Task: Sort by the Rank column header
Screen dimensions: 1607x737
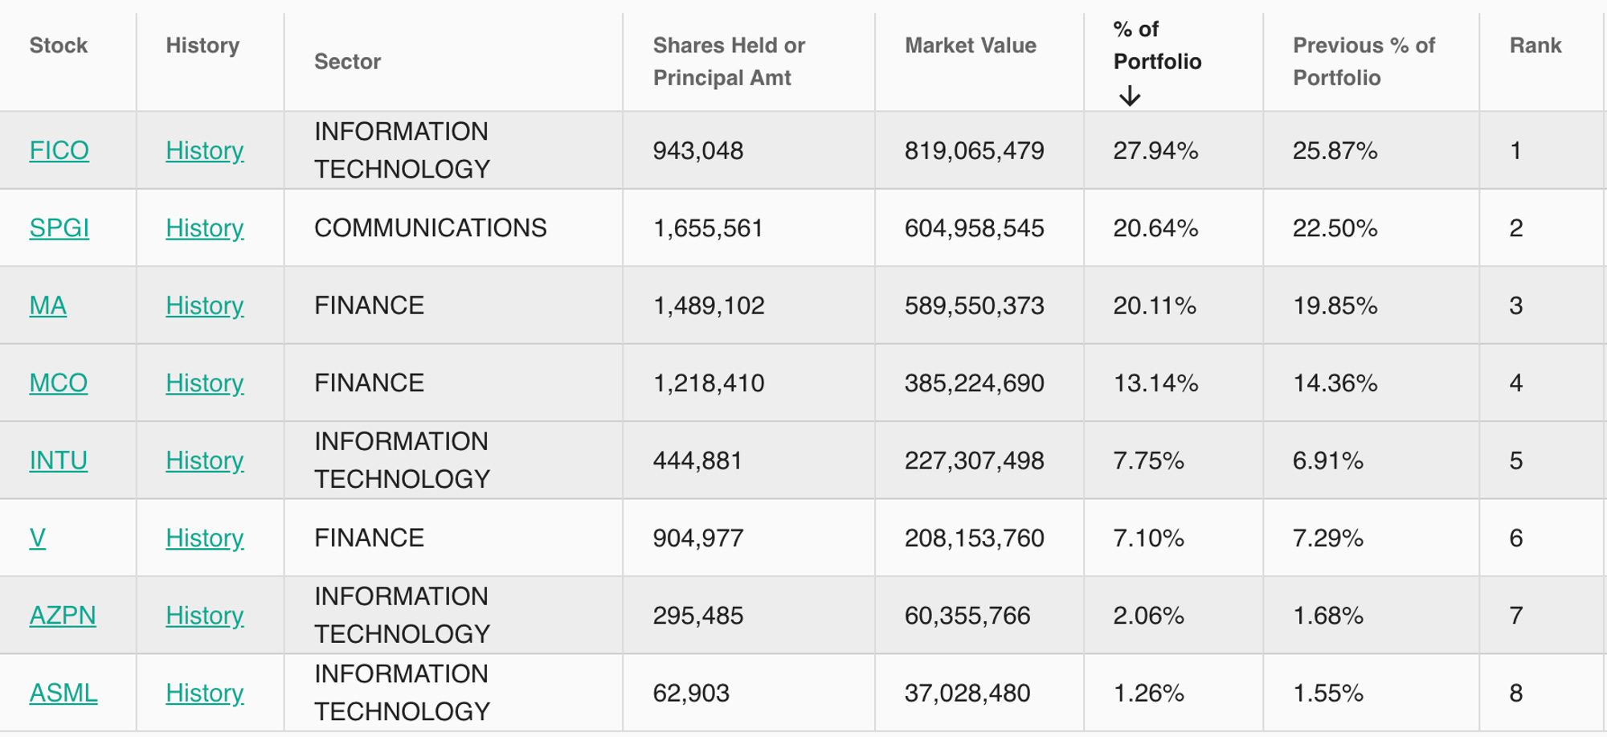Action: coord(1535,45)
